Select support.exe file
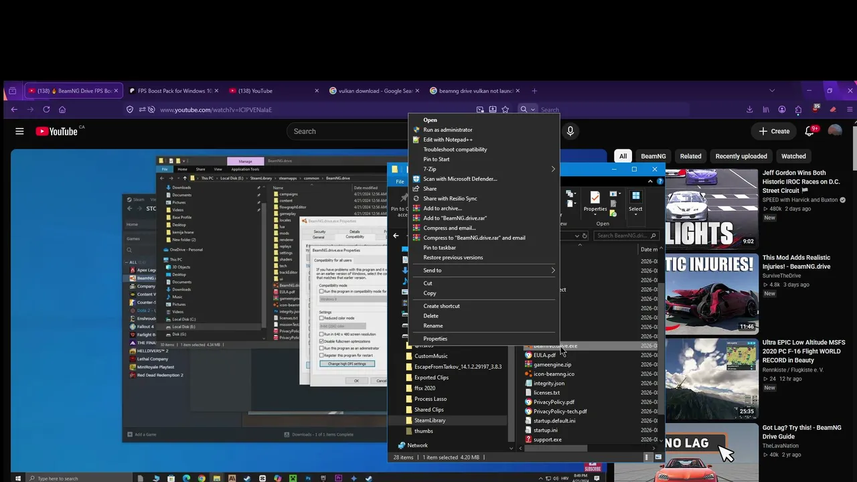 [x=548, y=440]
